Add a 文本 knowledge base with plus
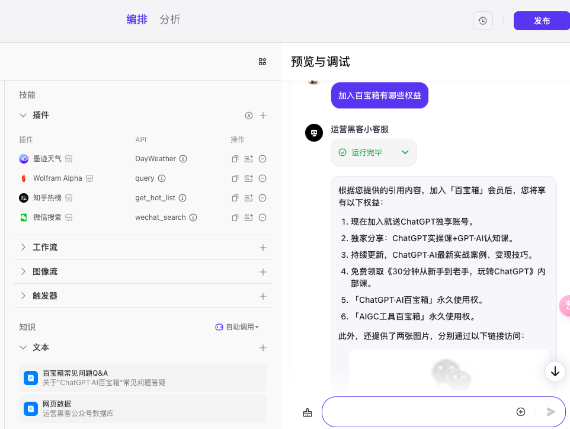Screen dimensions: 570x429 click(263, 348)
